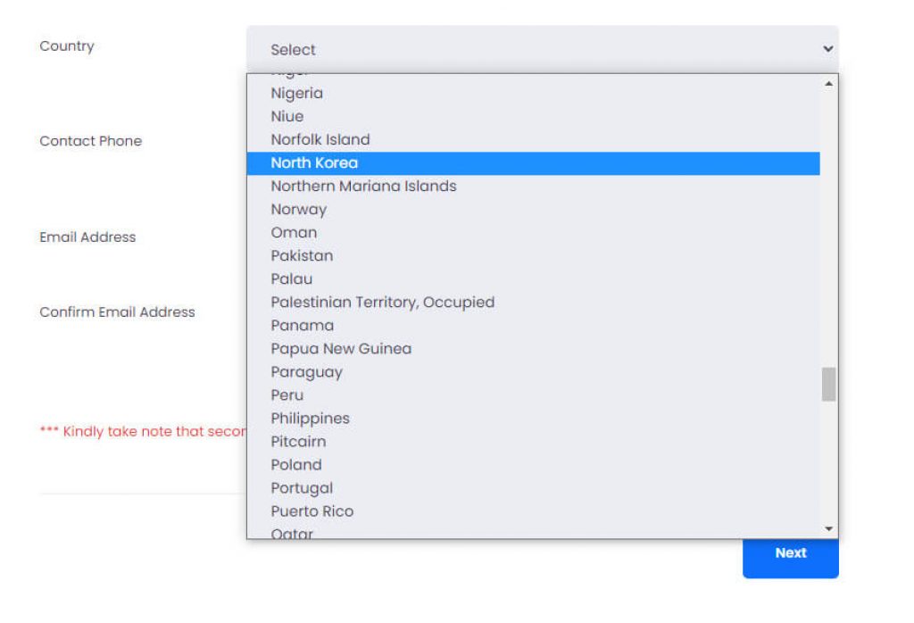Viewport: 914px width, 623px height.
Task: Collapse the Country select dropdown
Action: click(542, 49)
